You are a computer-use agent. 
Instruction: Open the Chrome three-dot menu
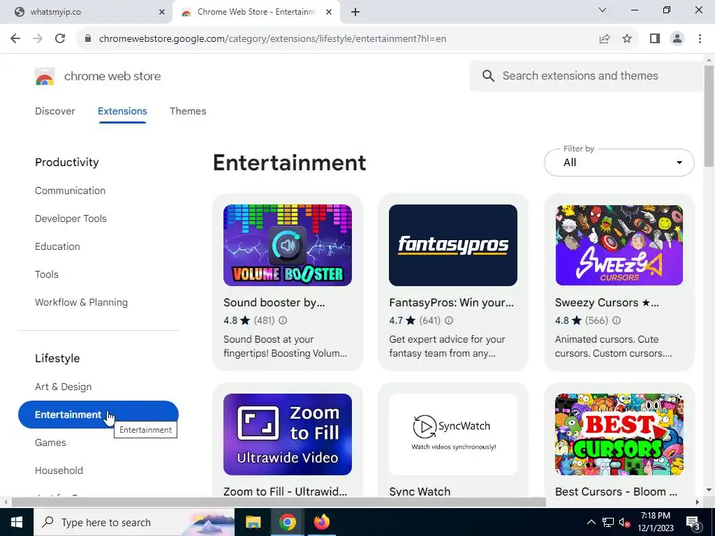(x=700, y=39)
